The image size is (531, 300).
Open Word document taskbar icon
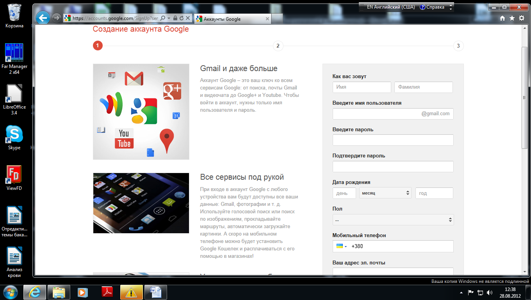pyautogui.click(x=155, y=292)
